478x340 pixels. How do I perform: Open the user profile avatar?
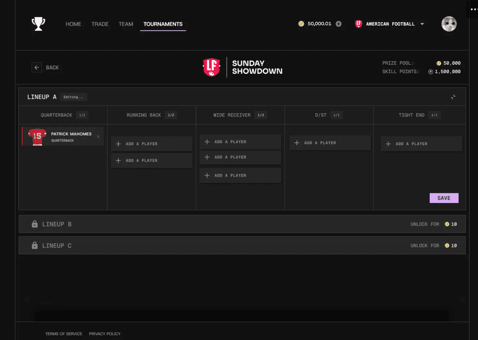(449, 24)
